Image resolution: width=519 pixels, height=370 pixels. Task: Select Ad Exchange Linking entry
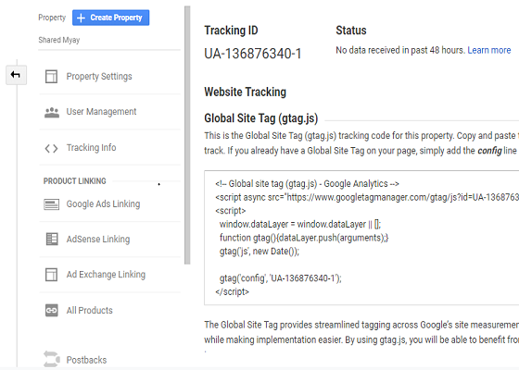[x=110, y=275]
